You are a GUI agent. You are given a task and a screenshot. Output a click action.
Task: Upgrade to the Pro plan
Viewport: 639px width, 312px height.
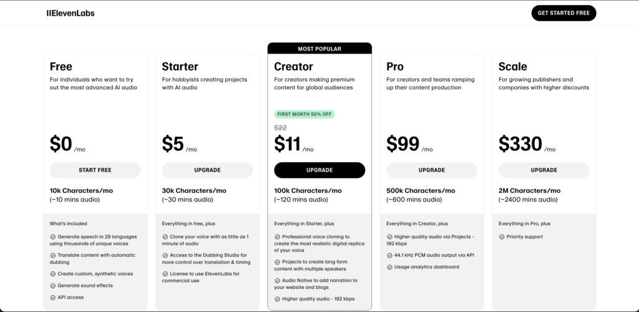pos(432,170)
